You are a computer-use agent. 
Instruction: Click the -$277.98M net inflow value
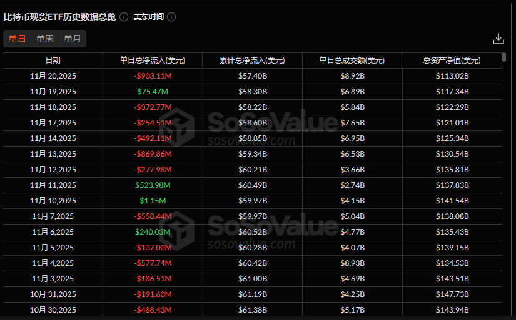tap(153, 170)
